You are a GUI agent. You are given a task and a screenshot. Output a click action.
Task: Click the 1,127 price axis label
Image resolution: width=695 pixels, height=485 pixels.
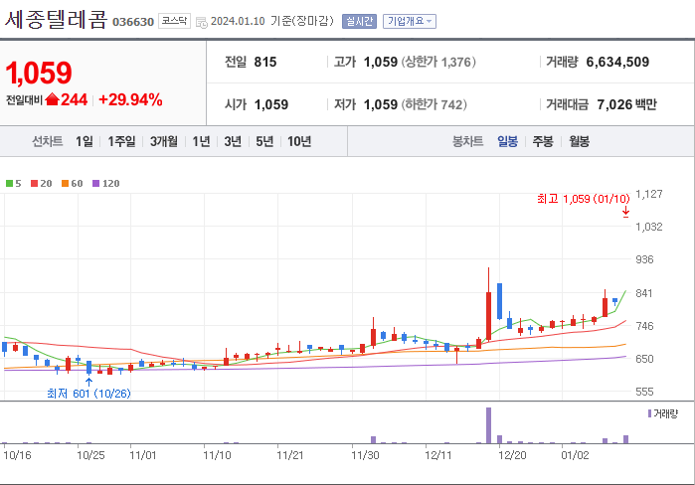pyautogui.click(x=649, y=194)
